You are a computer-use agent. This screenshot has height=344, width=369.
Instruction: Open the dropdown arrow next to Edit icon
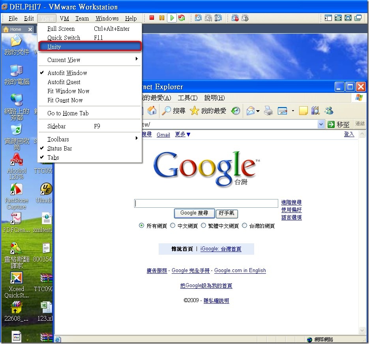point(293,111)
